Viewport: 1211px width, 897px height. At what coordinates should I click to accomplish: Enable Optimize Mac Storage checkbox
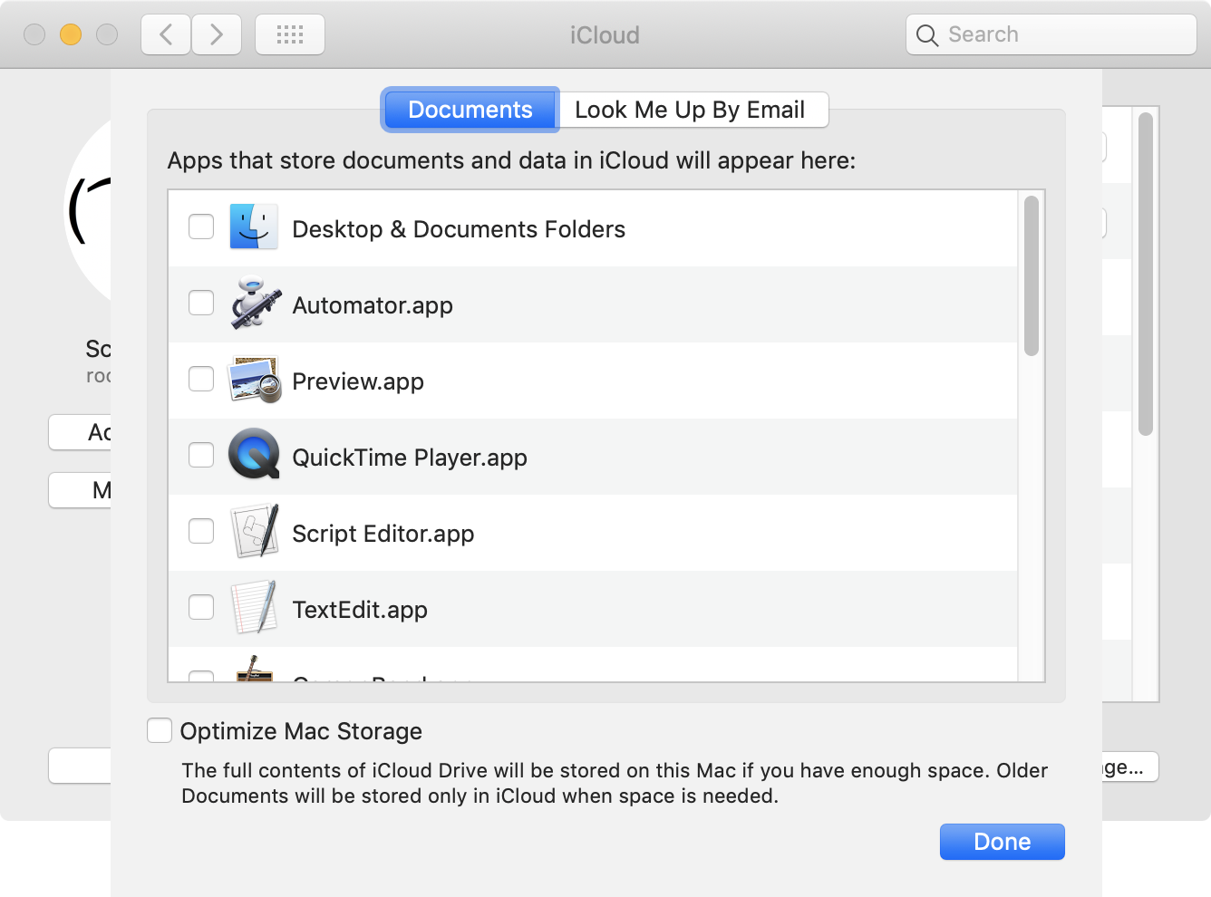(x=160, y=730)
